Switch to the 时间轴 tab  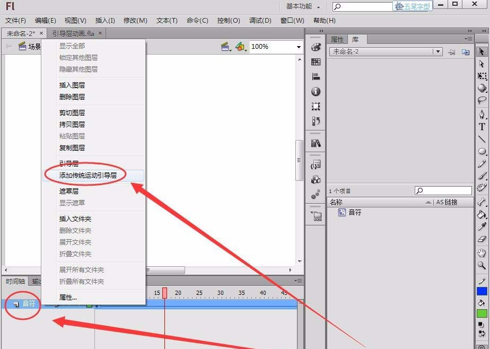click(x=15, y=282)
